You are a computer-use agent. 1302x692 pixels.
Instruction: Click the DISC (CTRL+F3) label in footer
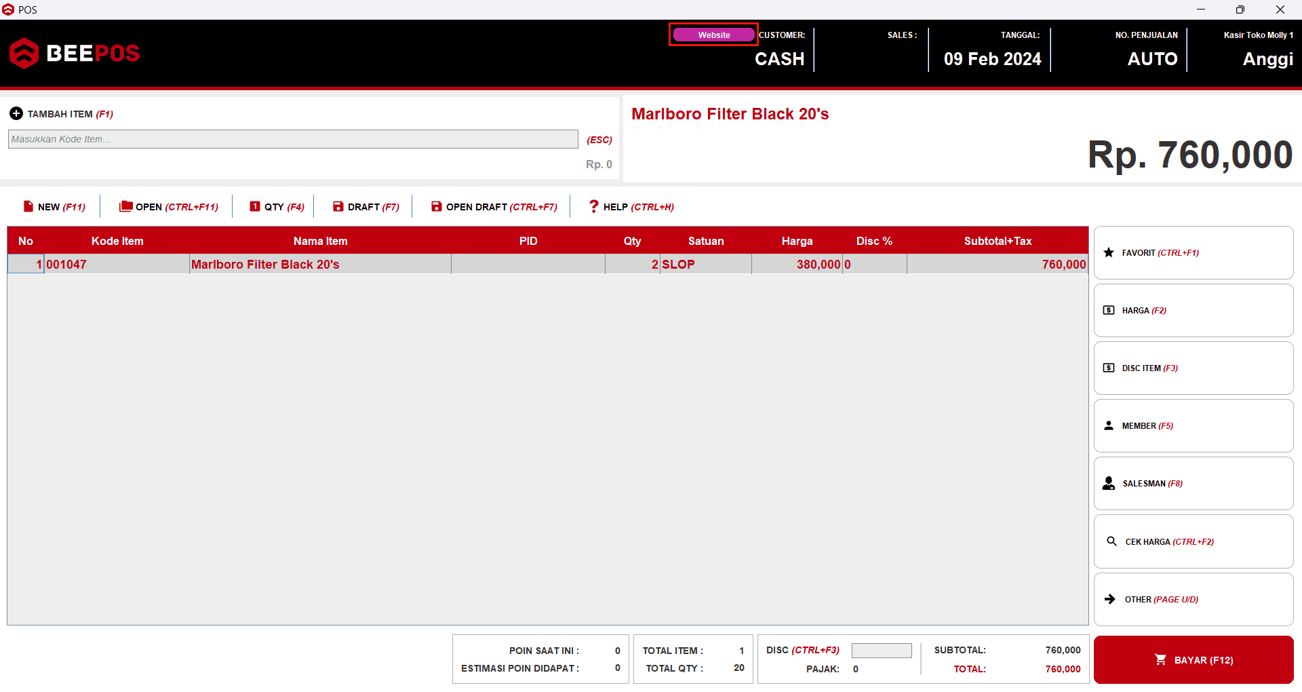tap(803, 650)
